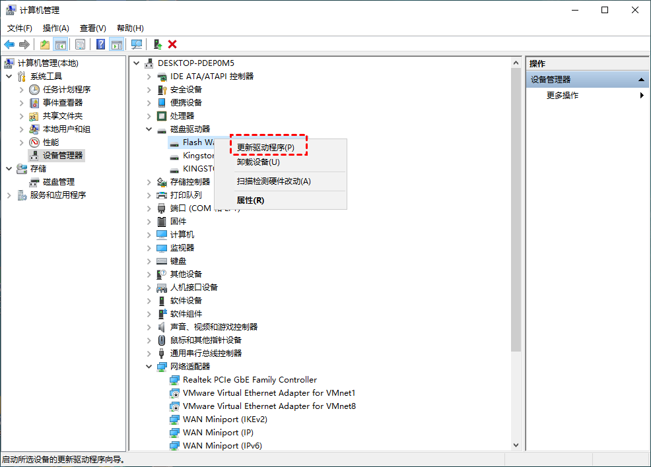Collapse the DESKTOP-PDEP0M5 root node

(x=136, y=63)
